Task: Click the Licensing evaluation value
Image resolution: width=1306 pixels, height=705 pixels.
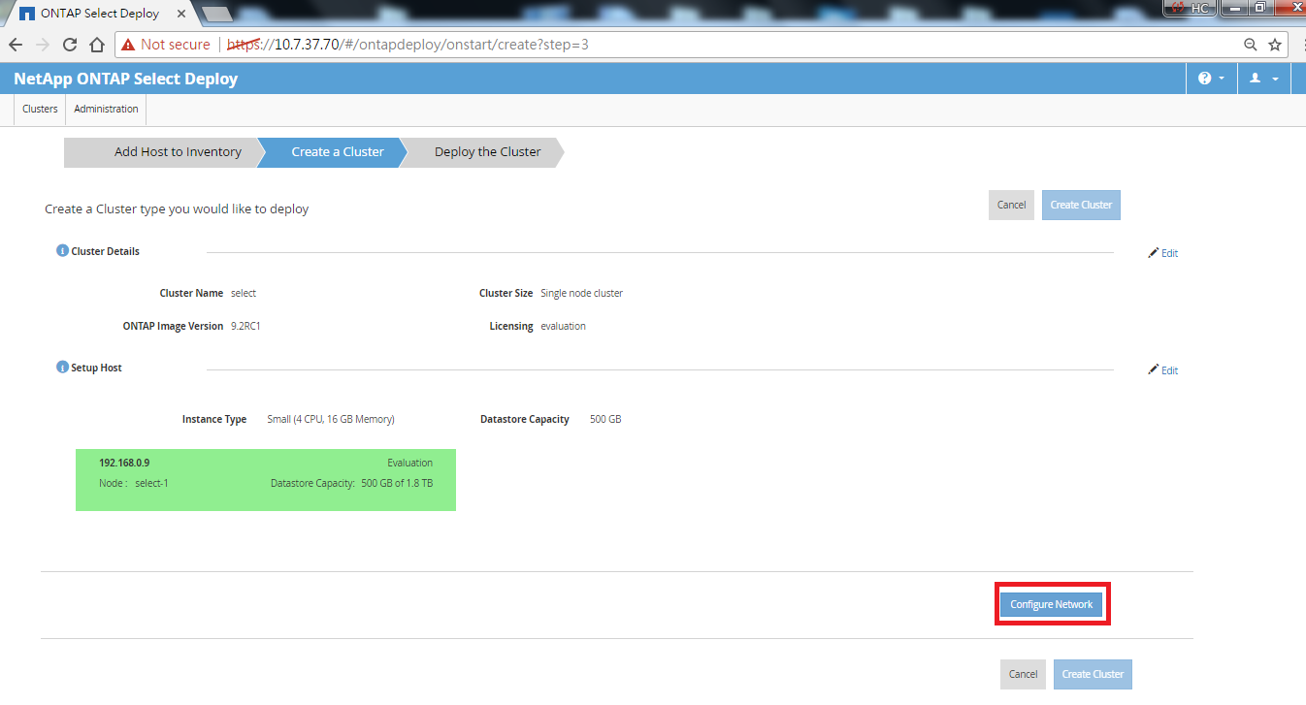Action: [563, 326]
